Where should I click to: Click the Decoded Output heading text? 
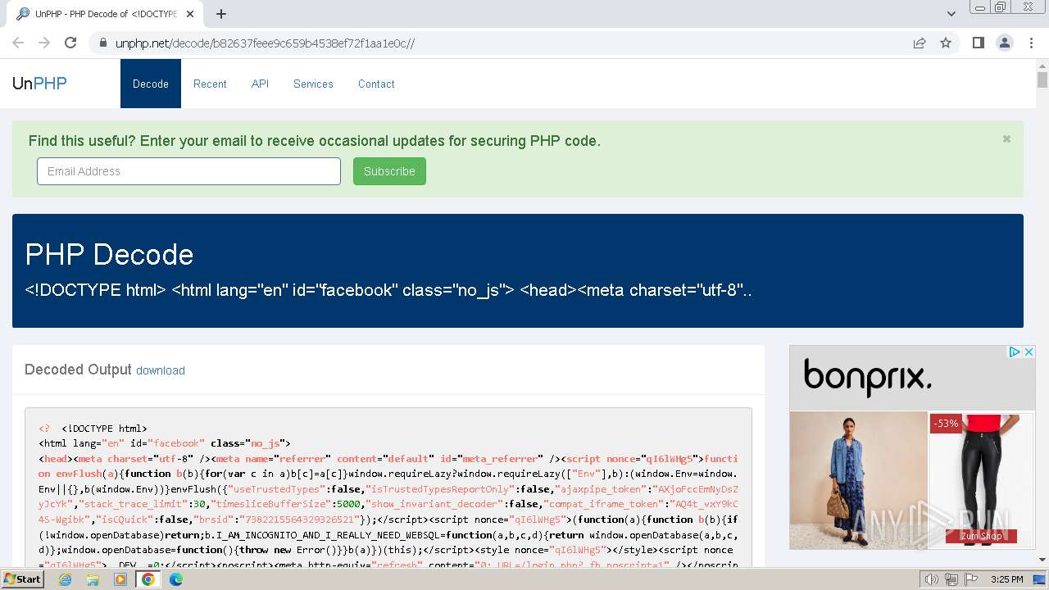click(78, 370)
